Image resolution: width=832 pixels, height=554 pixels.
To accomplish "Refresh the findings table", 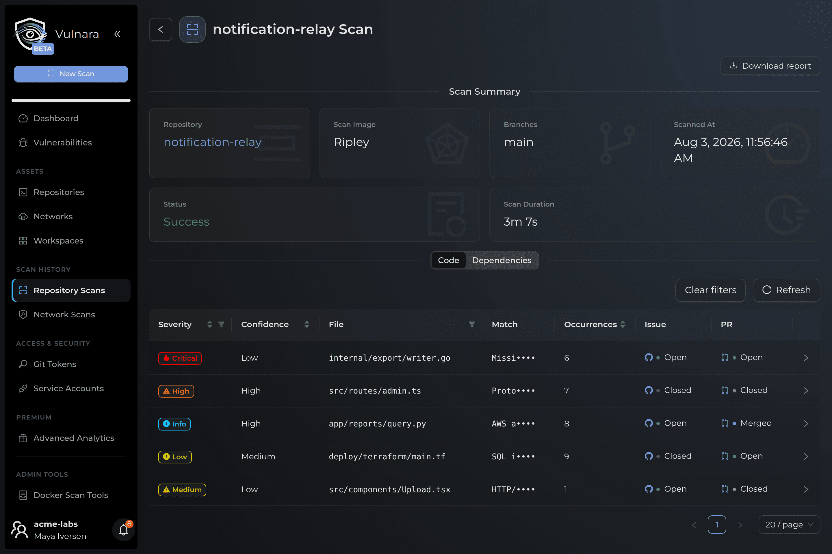I will coord(786,290).
